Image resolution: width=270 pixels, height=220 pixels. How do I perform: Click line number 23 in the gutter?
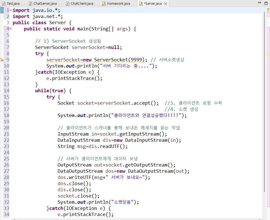pos(6,147)
